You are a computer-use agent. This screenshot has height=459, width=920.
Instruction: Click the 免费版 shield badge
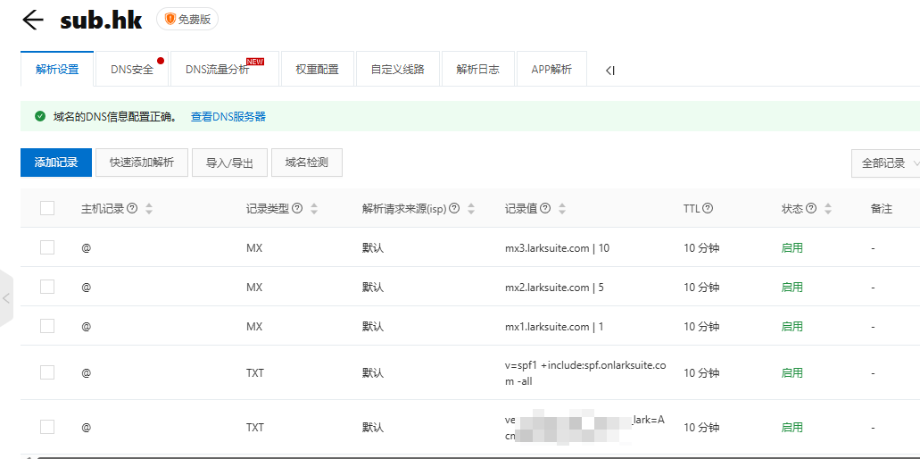(187, 20)
